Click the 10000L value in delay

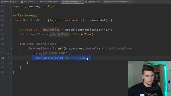coord(64,53)
